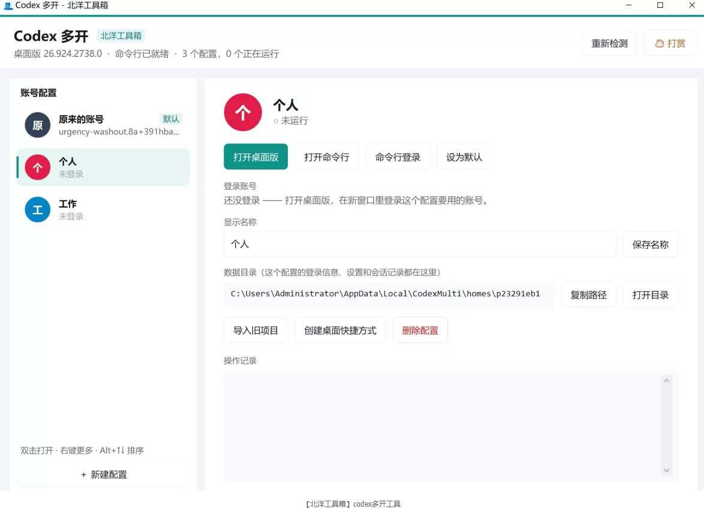Screen dimensions: 704x509
Task: Click 重新检测 to re-detect
Action: point(609,44)
